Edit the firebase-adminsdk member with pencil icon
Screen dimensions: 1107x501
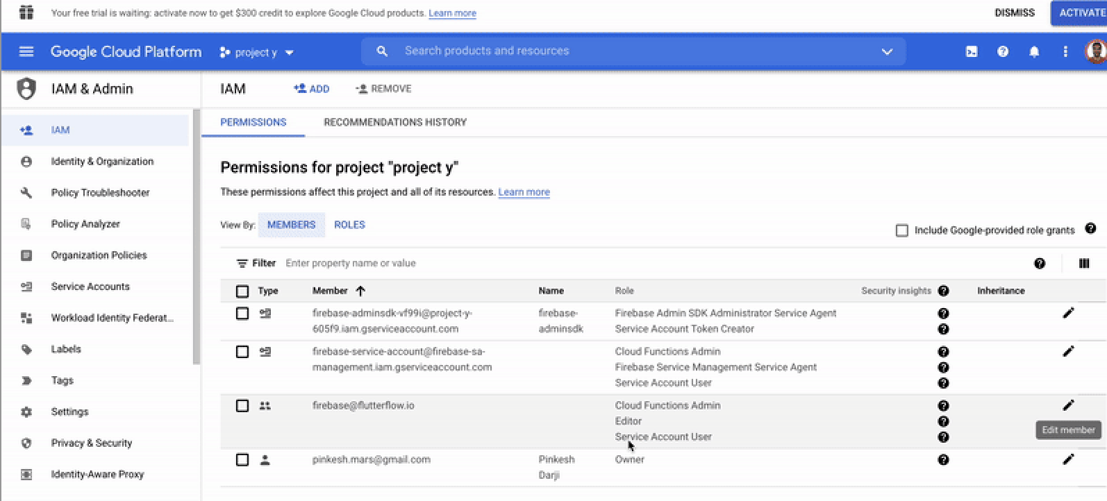[1068, 313]
